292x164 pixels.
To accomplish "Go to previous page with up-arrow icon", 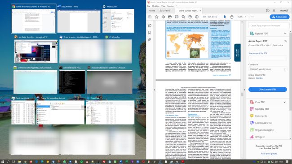I will [190, 17].
